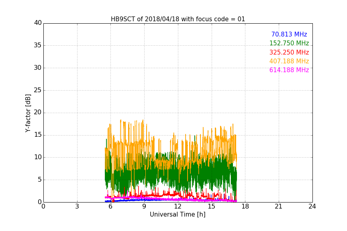Click the y-axis tick value 40
Image resolution: width=347 pixels, height=231 pixels.
pyautogui.click(x=38, y=23)
